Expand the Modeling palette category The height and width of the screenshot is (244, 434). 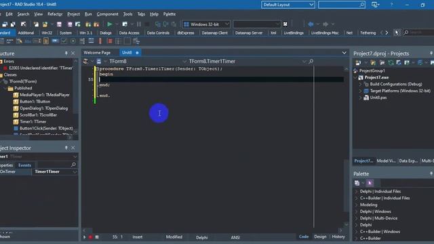[357, 205]
